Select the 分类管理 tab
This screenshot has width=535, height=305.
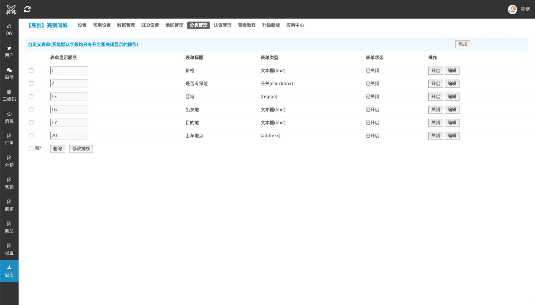point(199,25)
